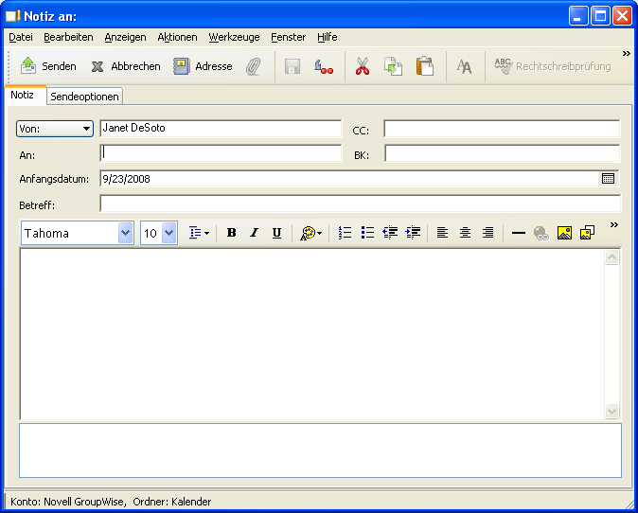The height and width of the screenshot is (513, 638).
Task: Click status text 'Ordner: Kalender'
Action: (172, 502)
